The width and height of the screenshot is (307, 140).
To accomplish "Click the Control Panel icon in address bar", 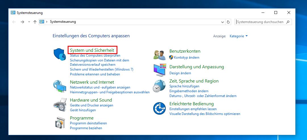I will [x=42, y=22].
